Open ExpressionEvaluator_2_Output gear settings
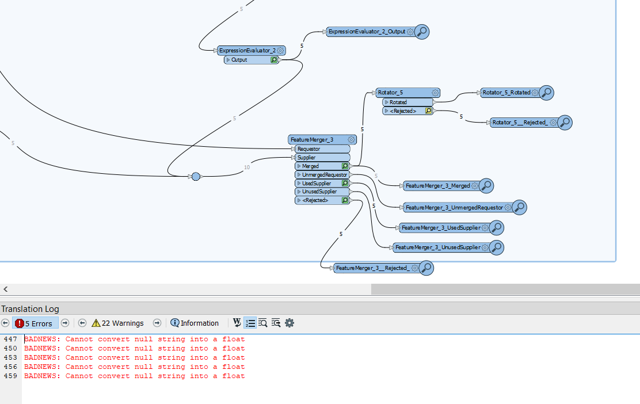This screenshot has width=640, height=404. coord(410,32)
